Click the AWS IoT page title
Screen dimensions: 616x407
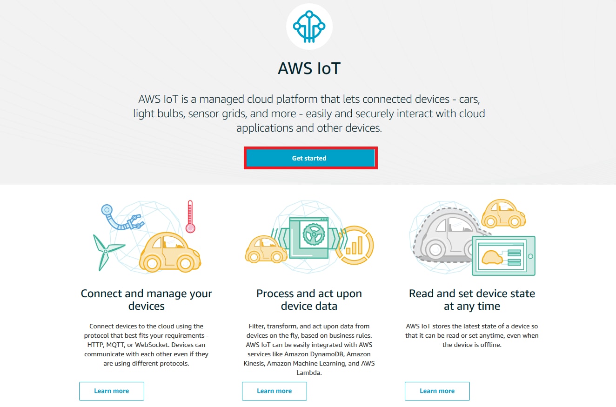pyautogui.click(x=309, y=68)
